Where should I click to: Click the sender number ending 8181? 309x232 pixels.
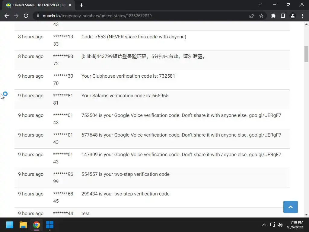click(63, 99)
